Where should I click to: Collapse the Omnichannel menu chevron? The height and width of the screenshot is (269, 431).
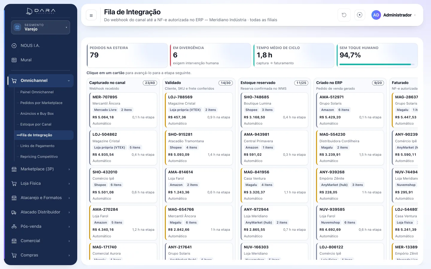(x=69, y=81)
